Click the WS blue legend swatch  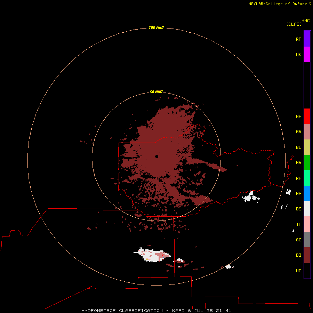[x=307, y=193]
